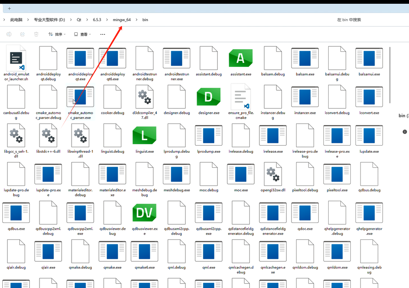Image resolution: width=409 pixels, height=288 pixels.
Task: Click the vertical scrollbar thumb
Action: pos(390,75)
